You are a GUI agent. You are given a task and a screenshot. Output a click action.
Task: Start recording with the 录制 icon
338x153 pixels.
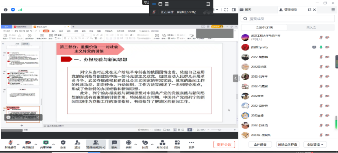(x=129, y=143)
